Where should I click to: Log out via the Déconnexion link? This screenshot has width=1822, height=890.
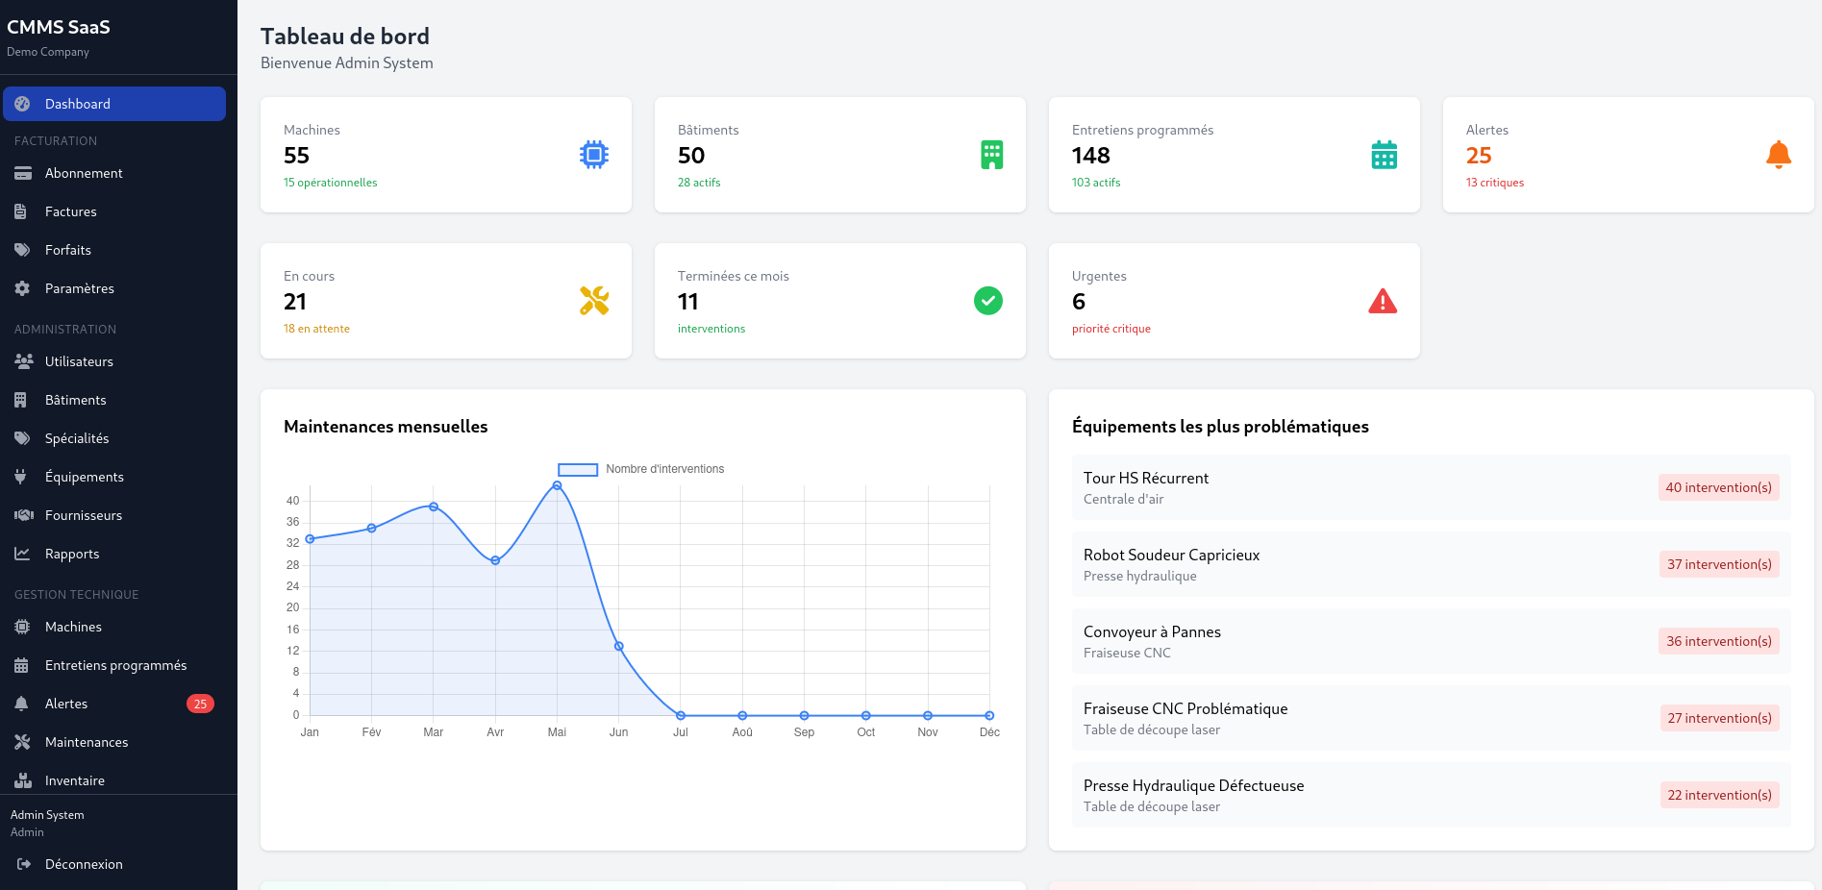[x=84, y=864]
